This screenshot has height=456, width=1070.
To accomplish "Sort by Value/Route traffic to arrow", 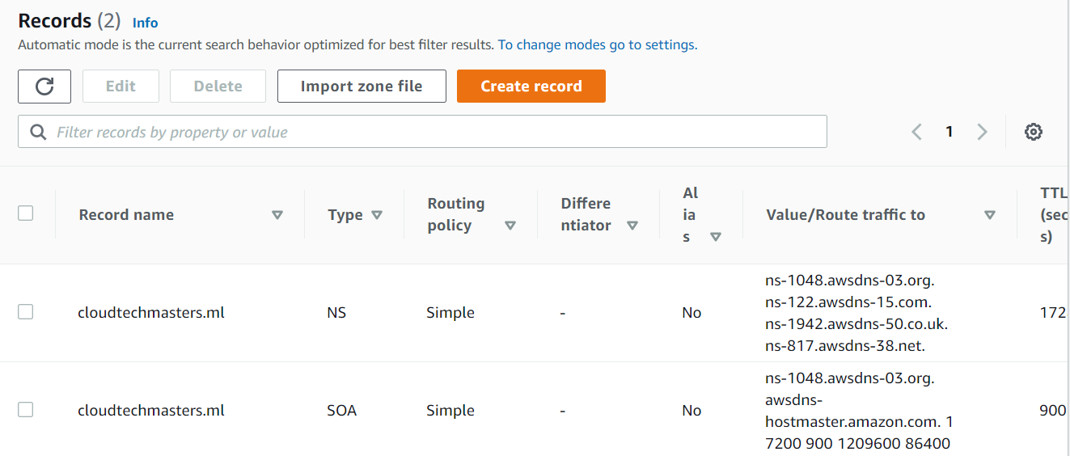I will [x=989, y=215].
